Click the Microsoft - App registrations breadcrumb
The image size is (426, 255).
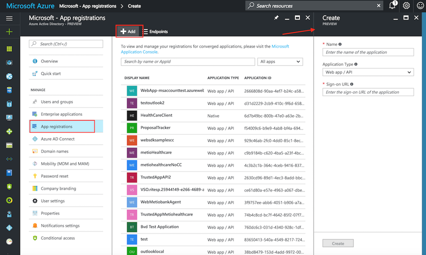[x=88, y=6]
